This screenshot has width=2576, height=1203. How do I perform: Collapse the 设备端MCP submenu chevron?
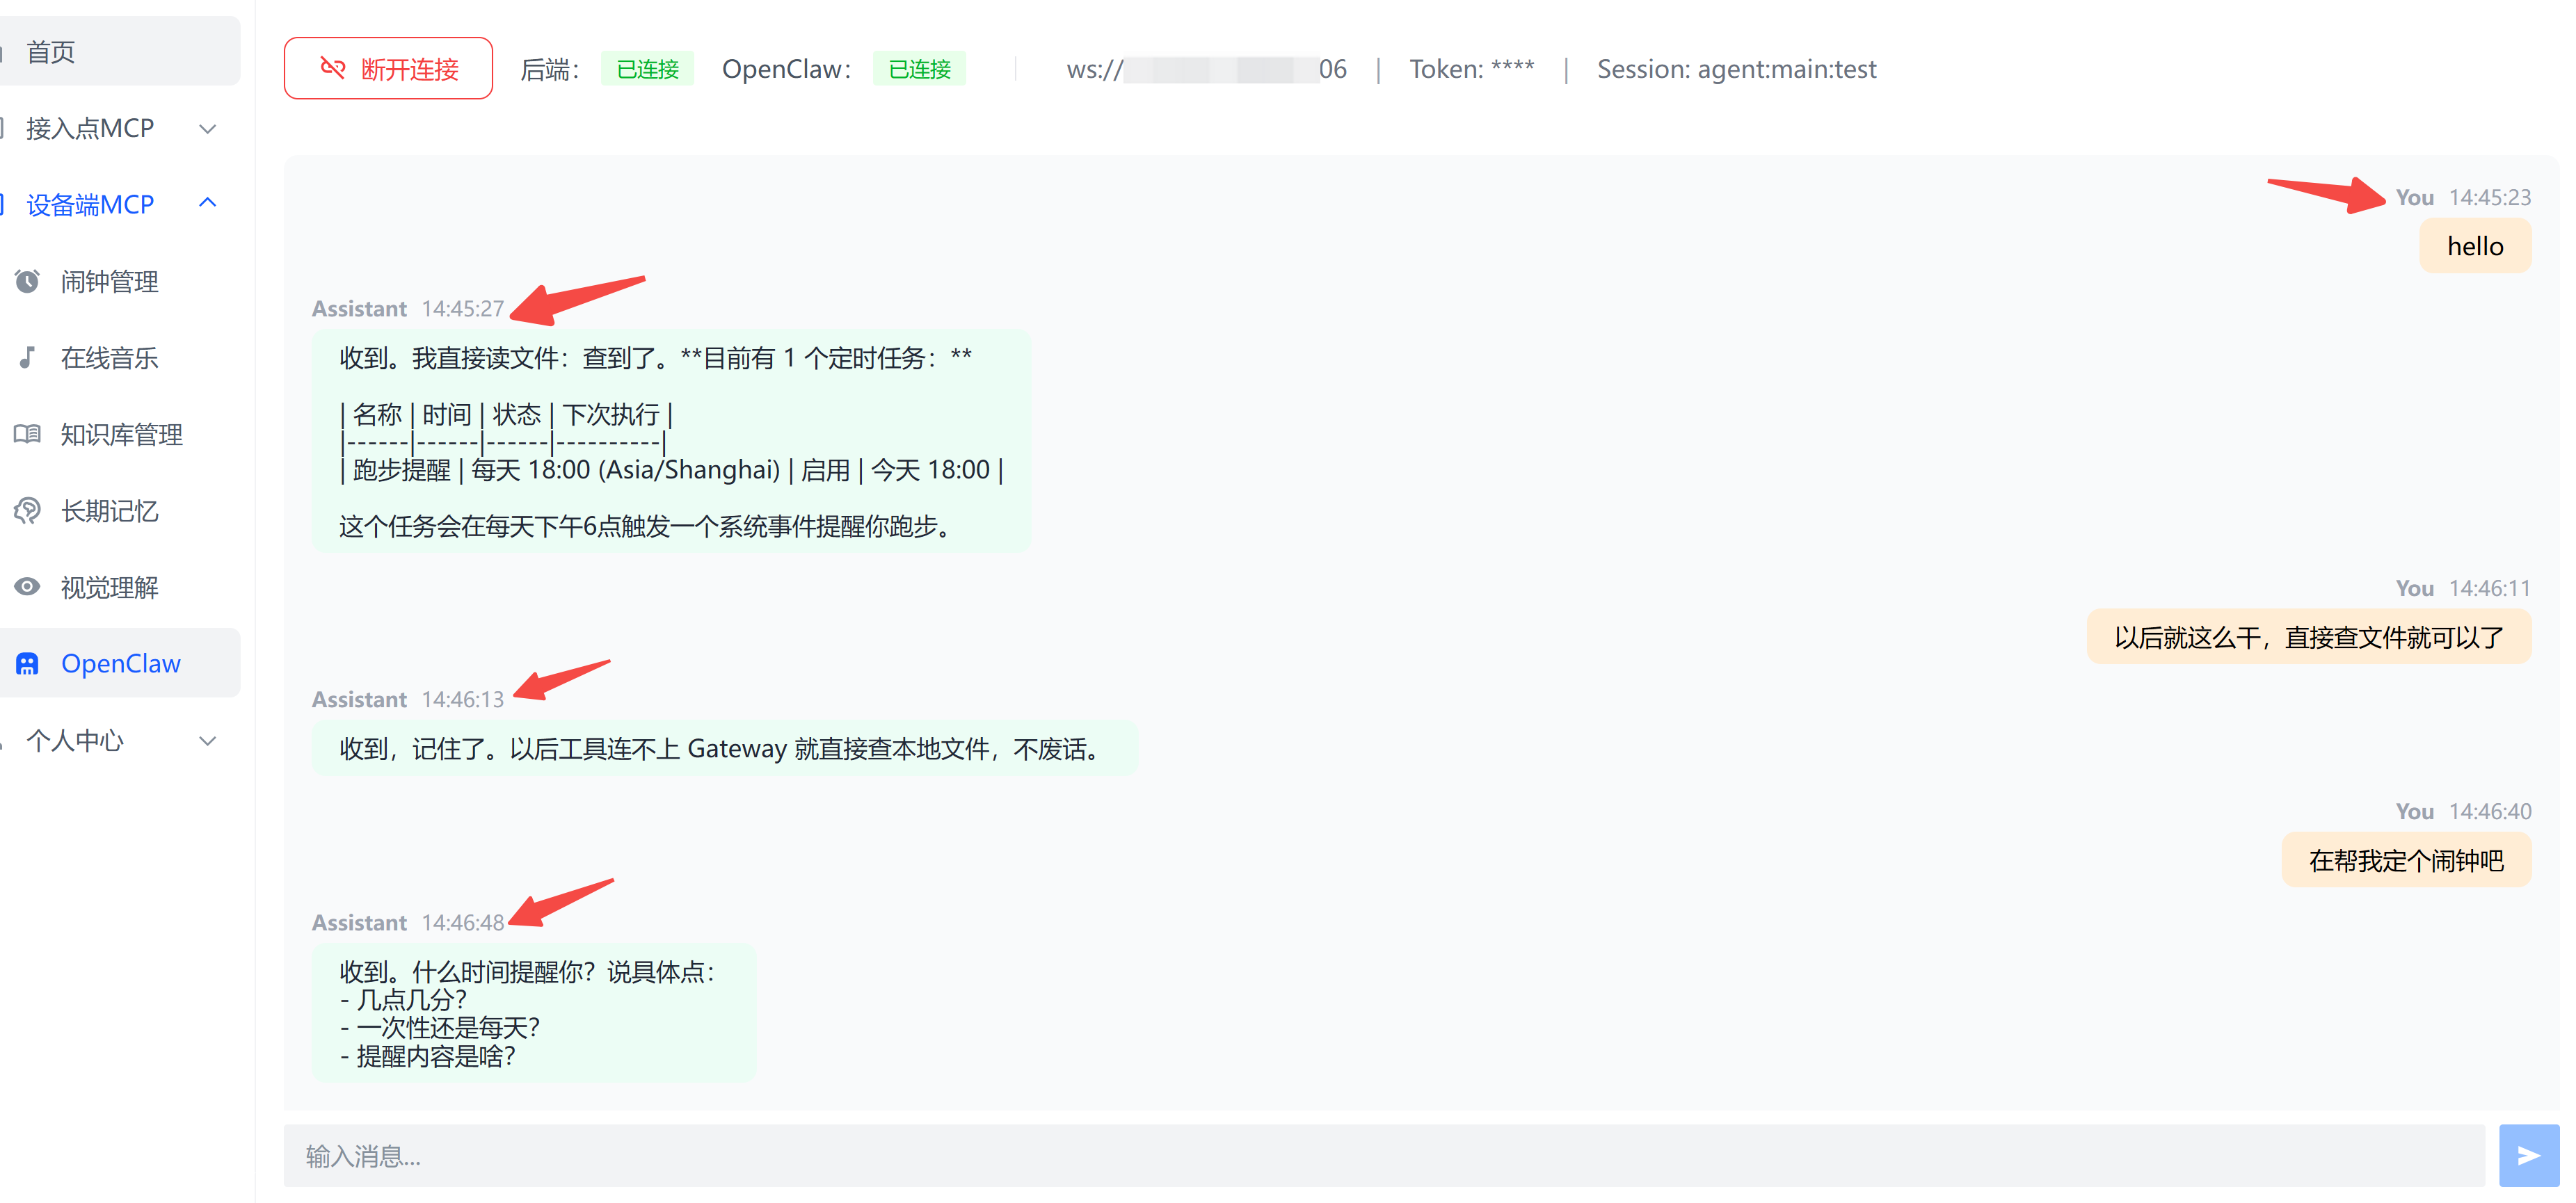(x=208, y=204)
